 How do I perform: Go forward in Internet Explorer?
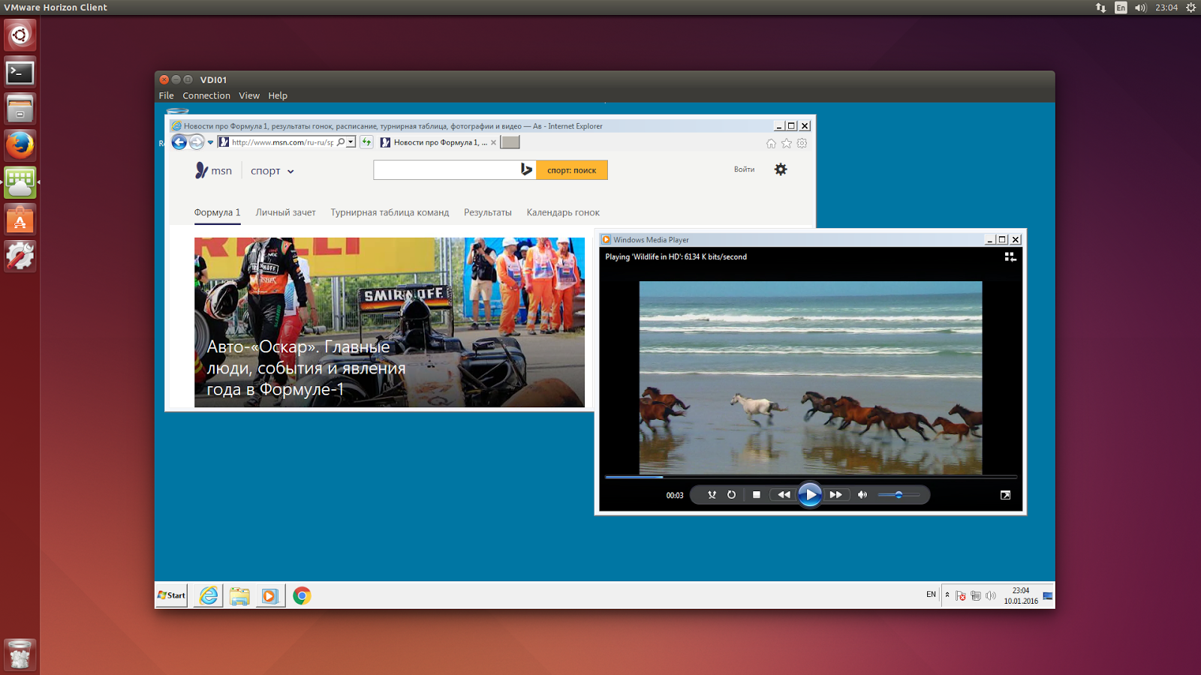tap(197, 142)
